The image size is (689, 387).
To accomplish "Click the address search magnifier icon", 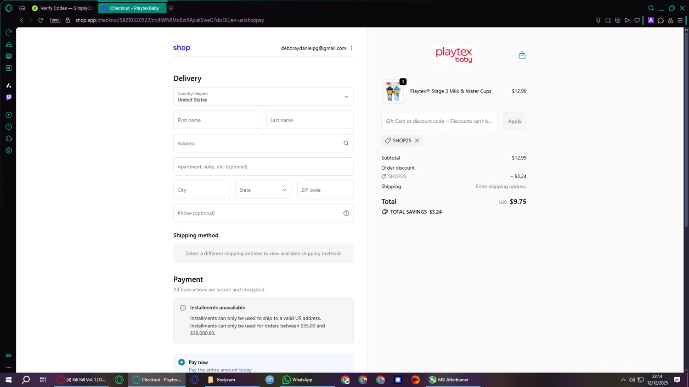I will tap(346, 144).
